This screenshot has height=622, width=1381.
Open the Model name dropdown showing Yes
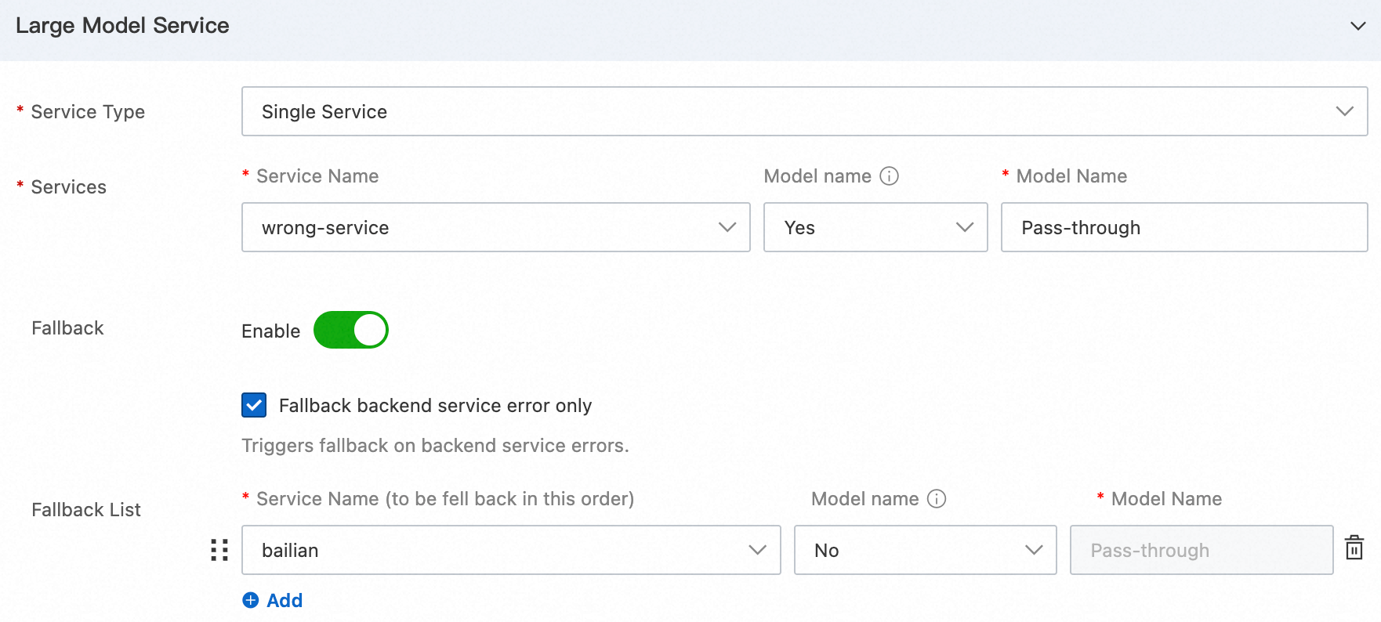coord(875,227)
